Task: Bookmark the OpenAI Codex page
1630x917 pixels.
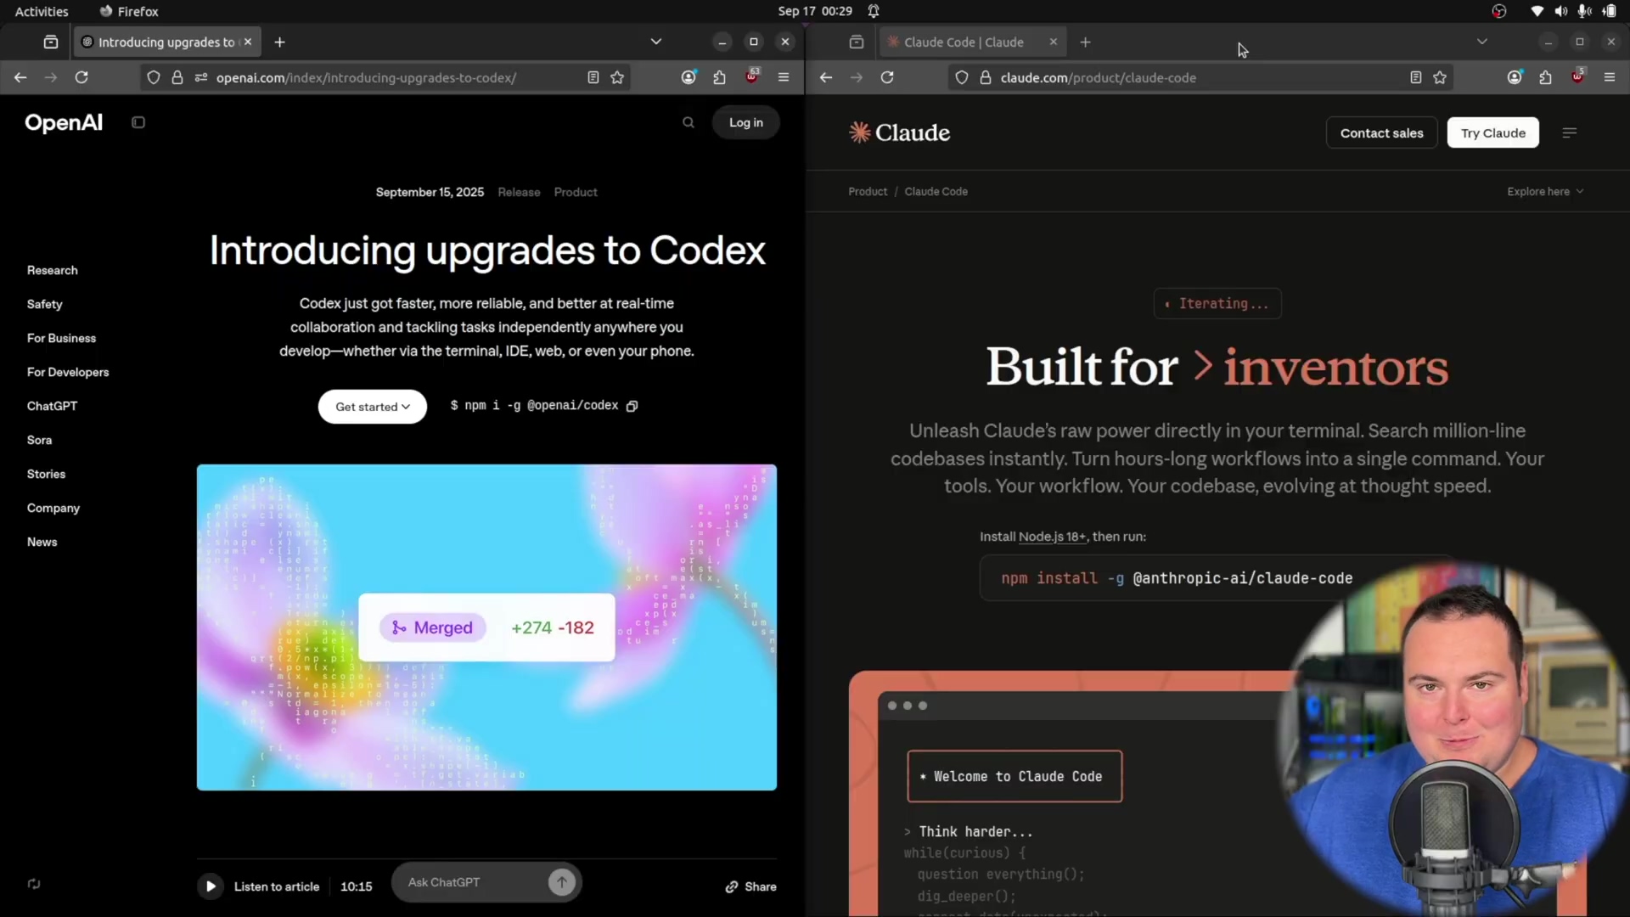Action: coord(617,77)
